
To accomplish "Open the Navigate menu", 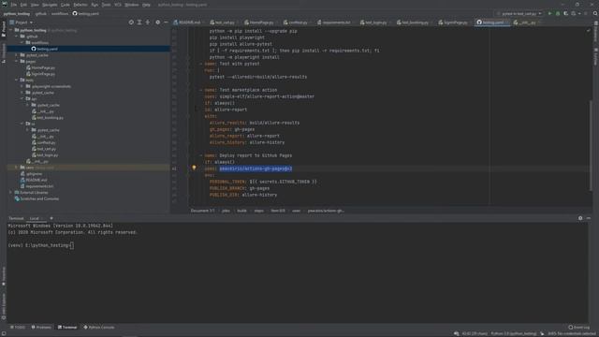I will point(50,5).
